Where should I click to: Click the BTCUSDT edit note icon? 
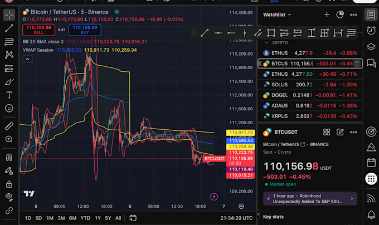pos(340,132)
